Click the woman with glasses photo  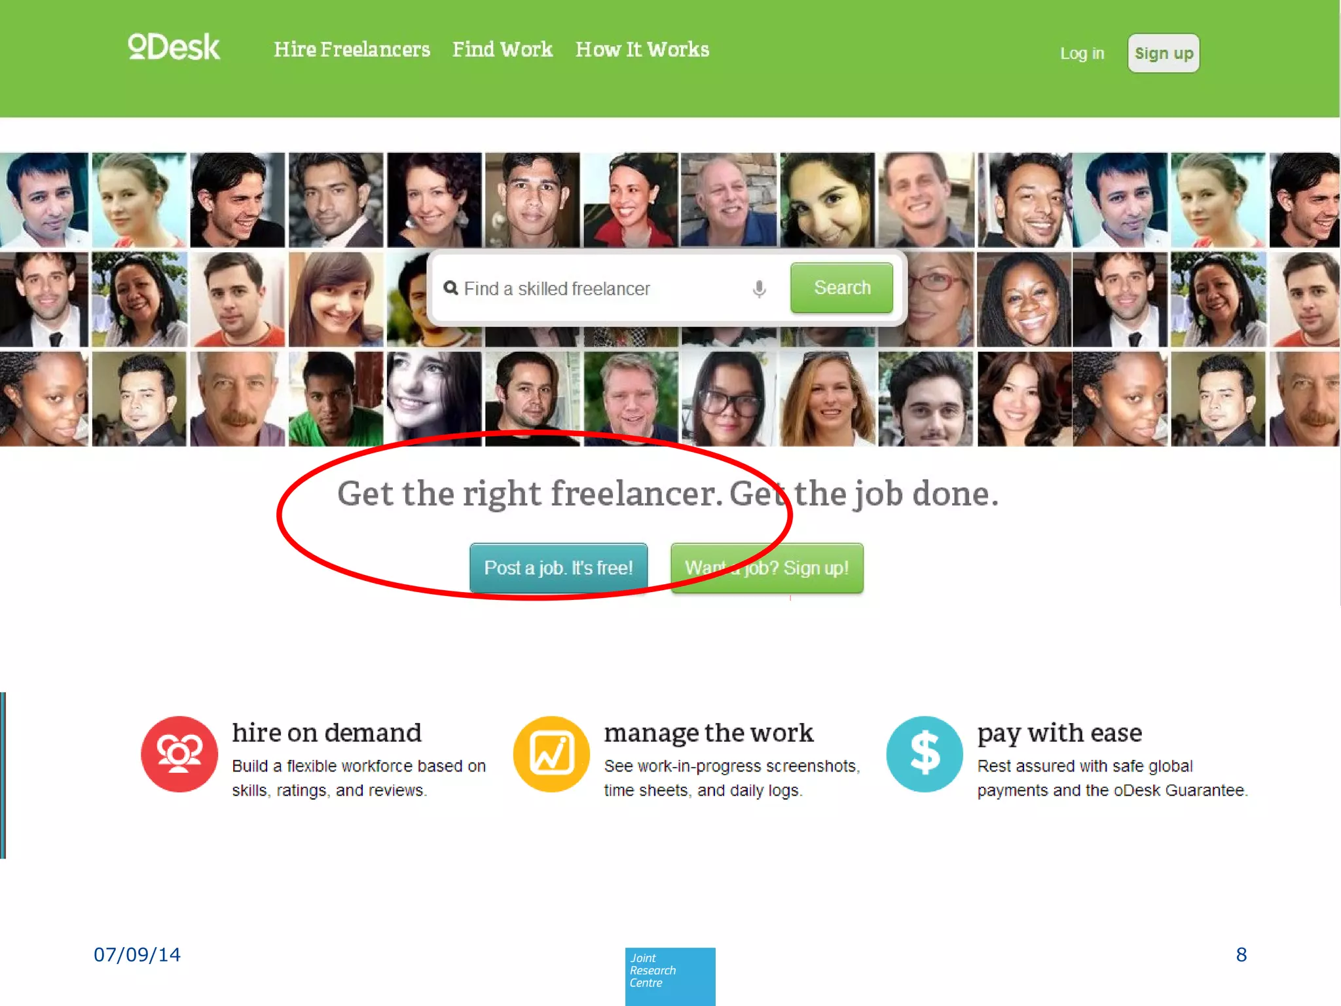[x=728, y=399]
